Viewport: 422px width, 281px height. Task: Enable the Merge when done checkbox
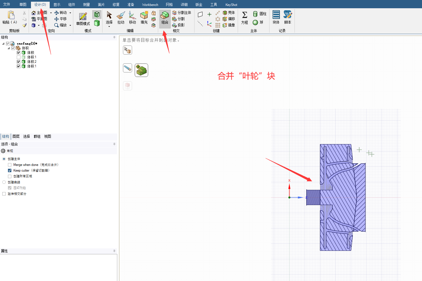coord(10,165)
